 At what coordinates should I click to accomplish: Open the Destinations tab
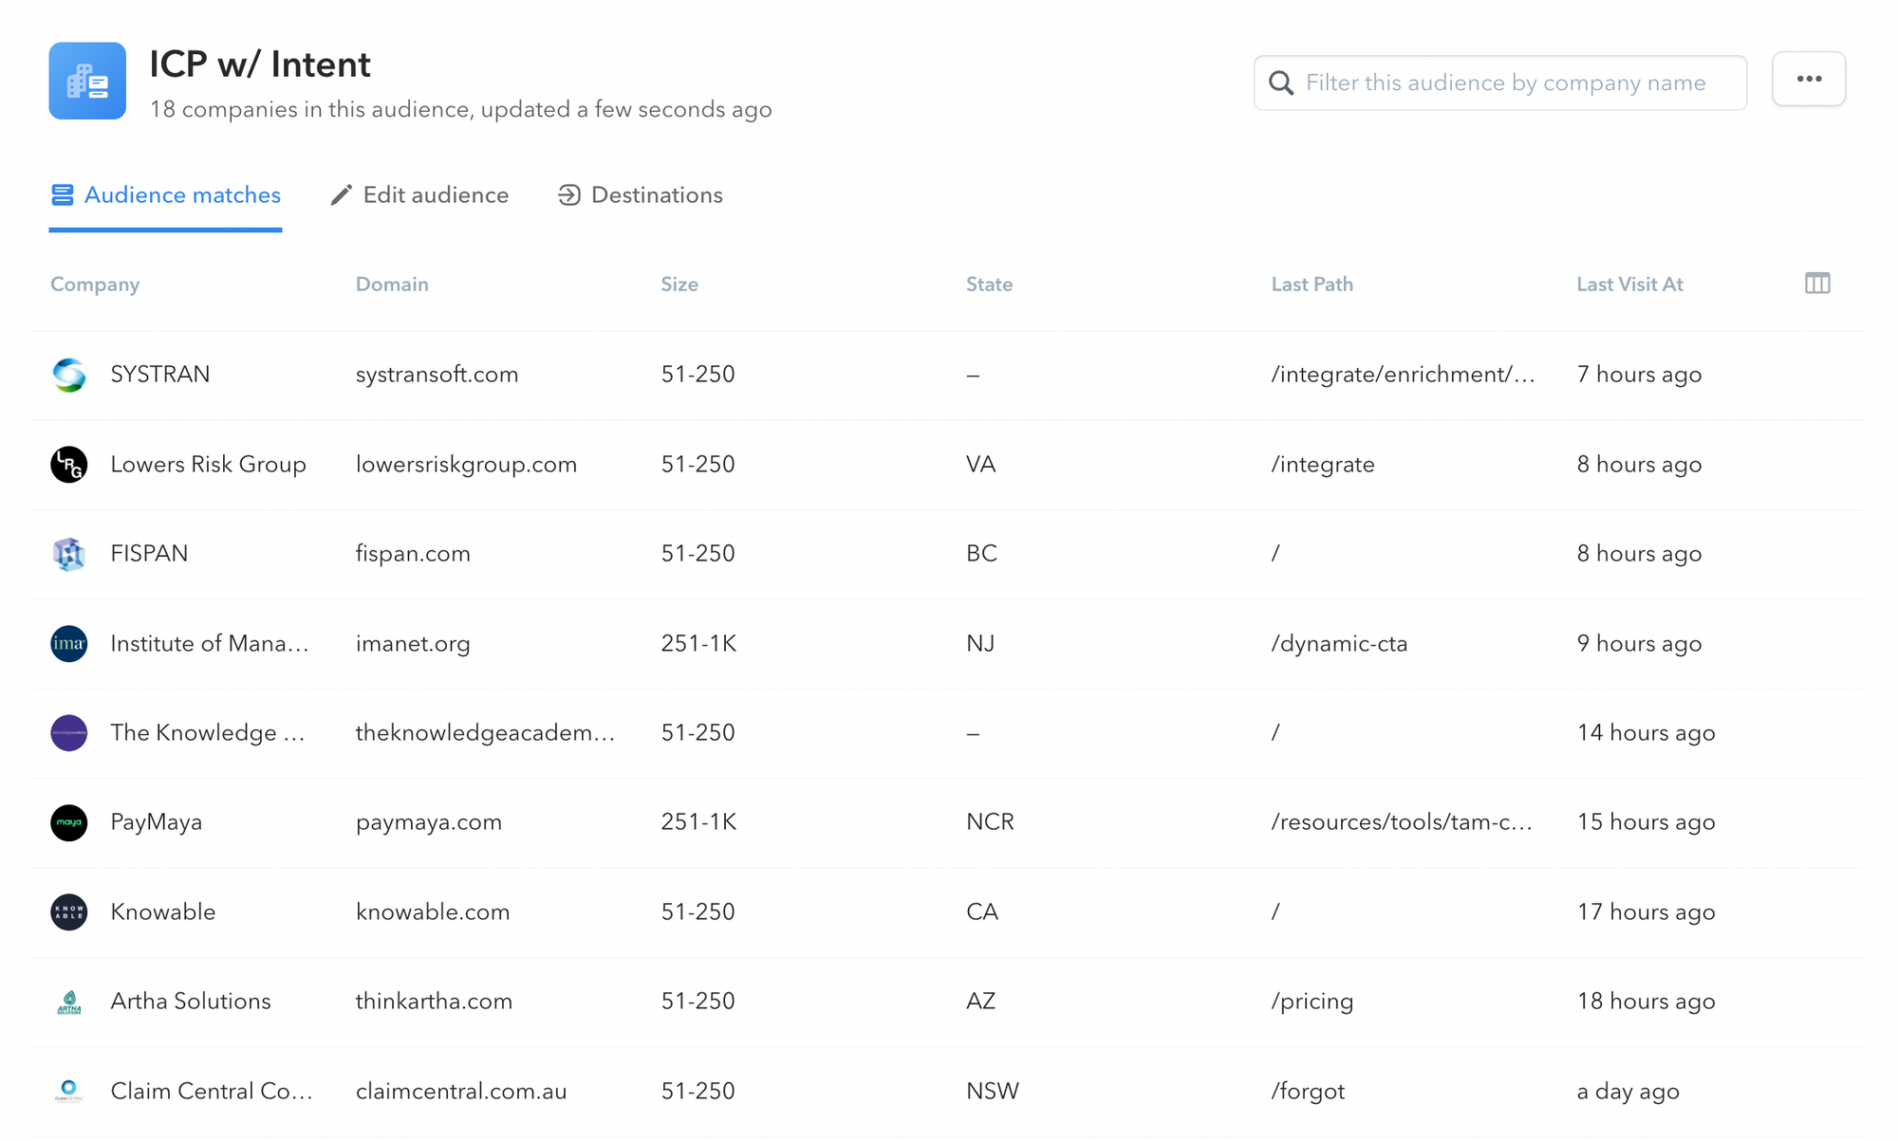pyautogui.click(x=641, y=195)
